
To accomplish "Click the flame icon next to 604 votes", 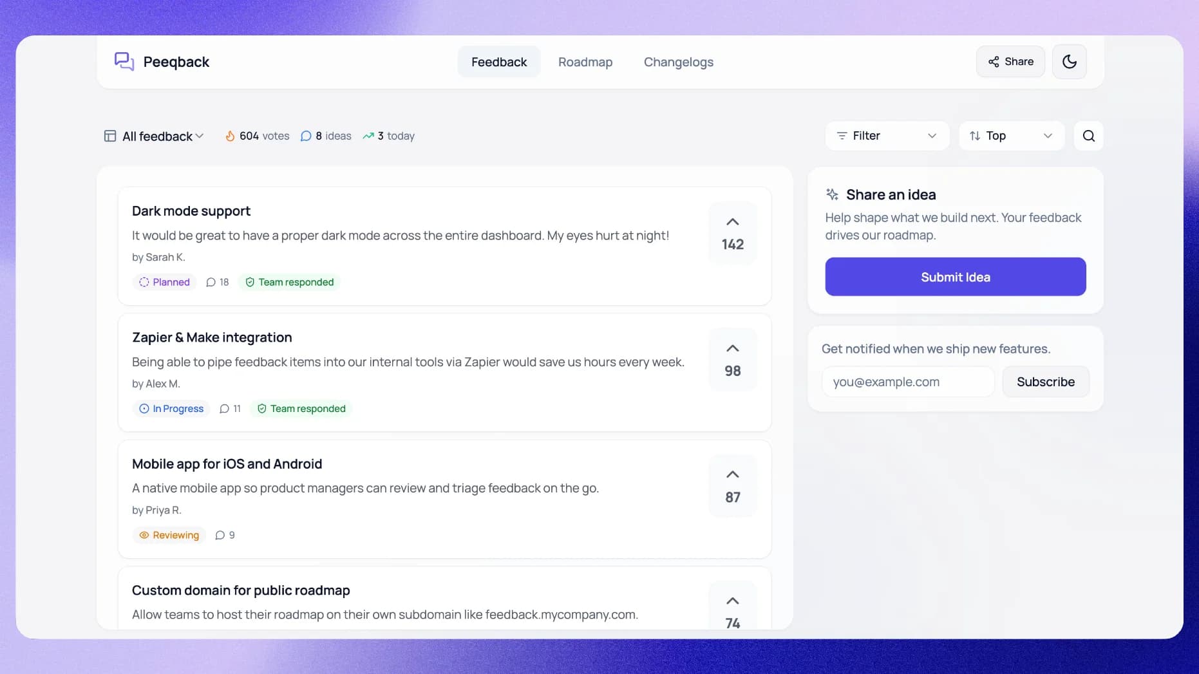I will click(231, 136).
